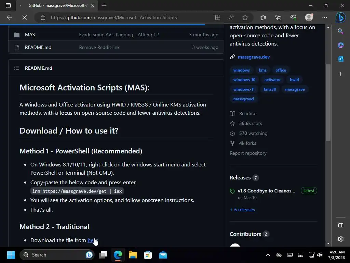Select the GitHub massgravel tab
Screen dimensions: 350x263
57,5
